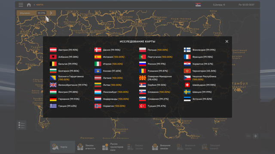Click the Finland flag icon
Screen dimensions: 275x154
187,50
